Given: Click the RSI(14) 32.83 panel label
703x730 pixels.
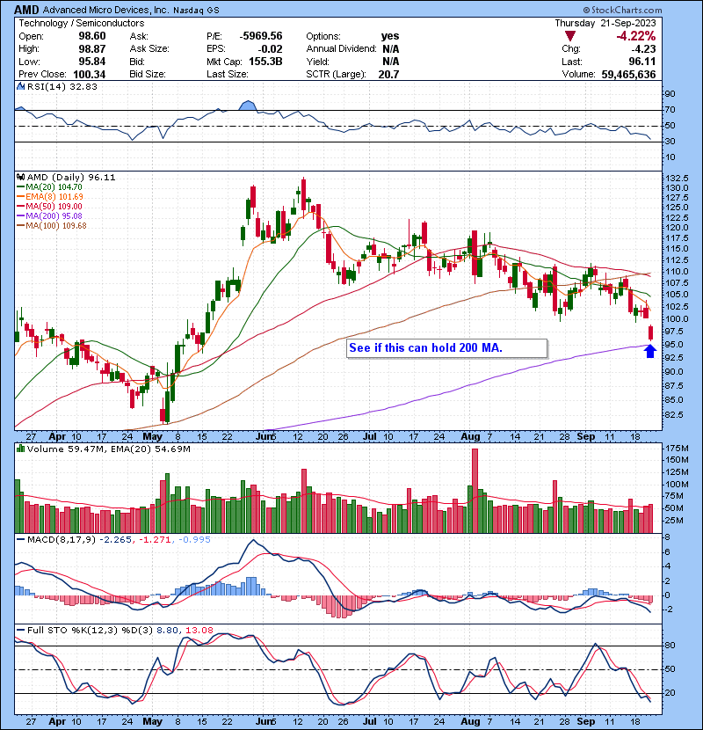Looking at the screenshot, I should [x=62, y=86].
